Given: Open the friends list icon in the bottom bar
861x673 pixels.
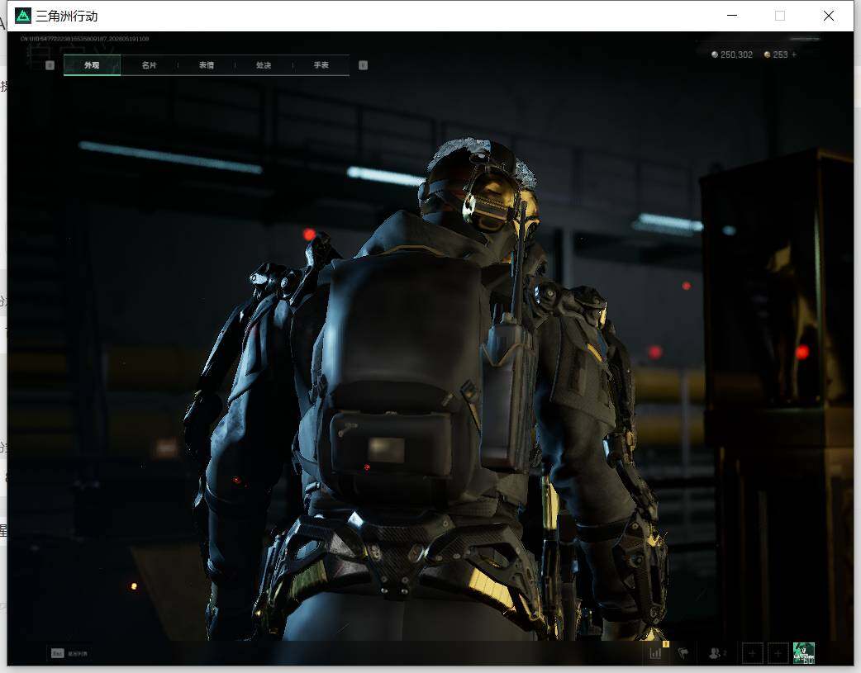Looking at the screenshot, I should [716, 653].
